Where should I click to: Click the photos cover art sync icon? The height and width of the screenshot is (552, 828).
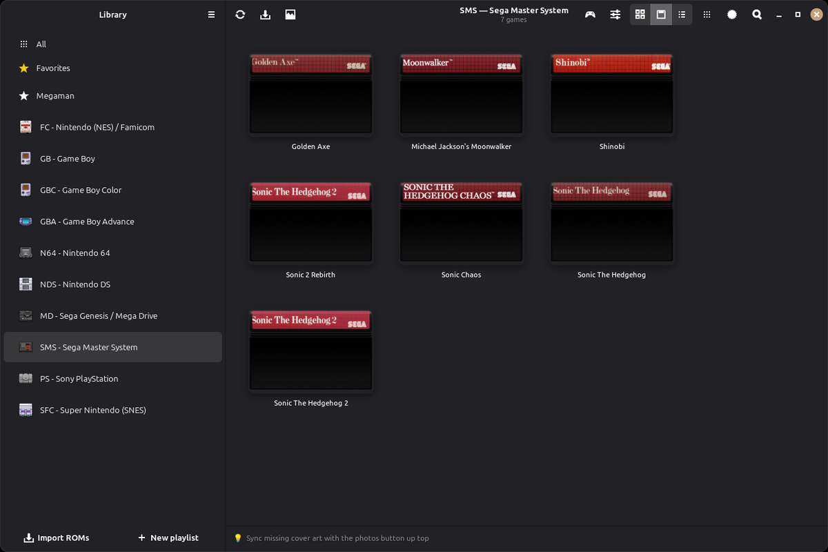pyautogui.click(x=290, y=14)
